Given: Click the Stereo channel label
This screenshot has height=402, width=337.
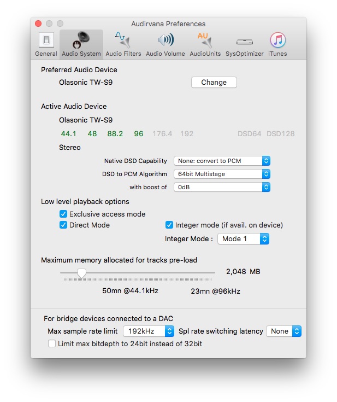Looking at the screenshot, I should click(x=70, y=148).
